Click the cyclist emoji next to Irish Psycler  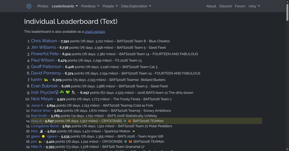(73, 92)
